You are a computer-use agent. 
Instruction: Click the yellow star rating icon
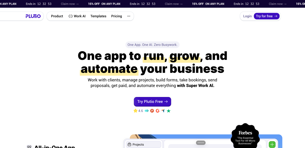(x=136, y=111)
